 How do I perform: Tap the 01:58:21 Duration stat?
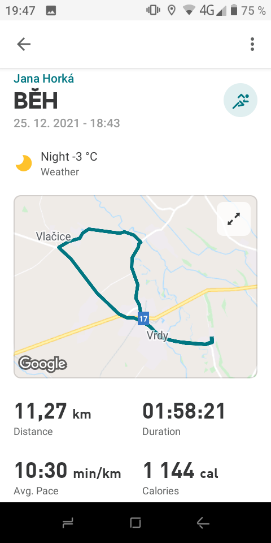tap(184, 419)
